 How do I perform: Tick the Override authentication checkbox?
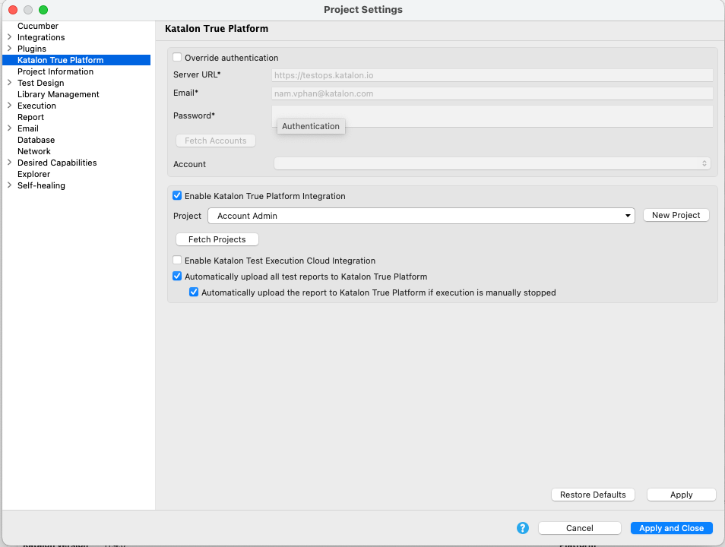[x=177, y=57]
